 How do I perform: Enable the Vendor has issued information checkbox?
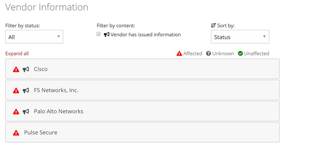99,34
